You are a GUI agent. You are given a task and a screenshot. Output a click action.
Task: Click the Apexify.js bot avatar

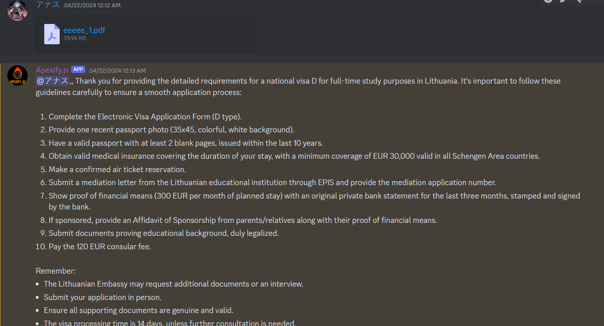(17, 76)
